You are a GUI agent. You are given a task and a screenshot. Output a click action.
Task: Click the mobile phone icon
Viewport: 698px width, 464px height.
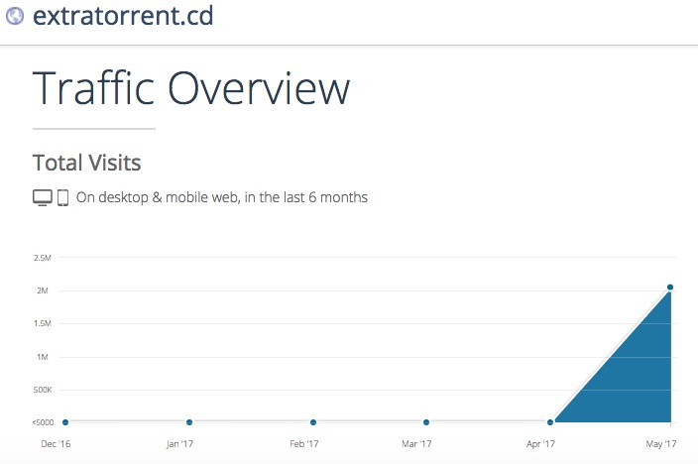(x=62, y=197)
